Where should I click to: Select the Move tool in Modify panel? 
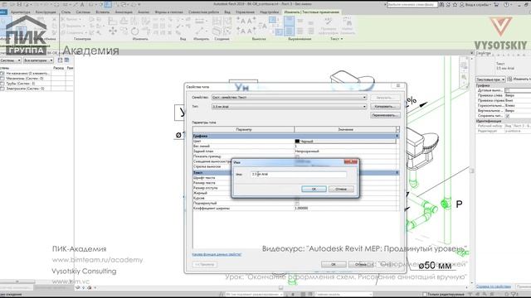coord(113,31)
